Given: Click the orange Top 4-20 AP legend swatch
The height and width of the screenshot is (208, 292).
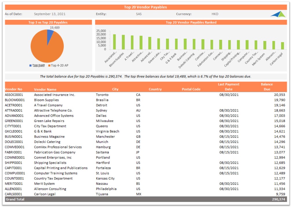Looking at the screenshot, I should point(49,66).
